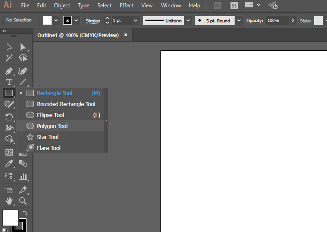The height and width of the screenshot is (232, 327).
Task: Open the stroke weight dropdown
Action: click(136, 21)
